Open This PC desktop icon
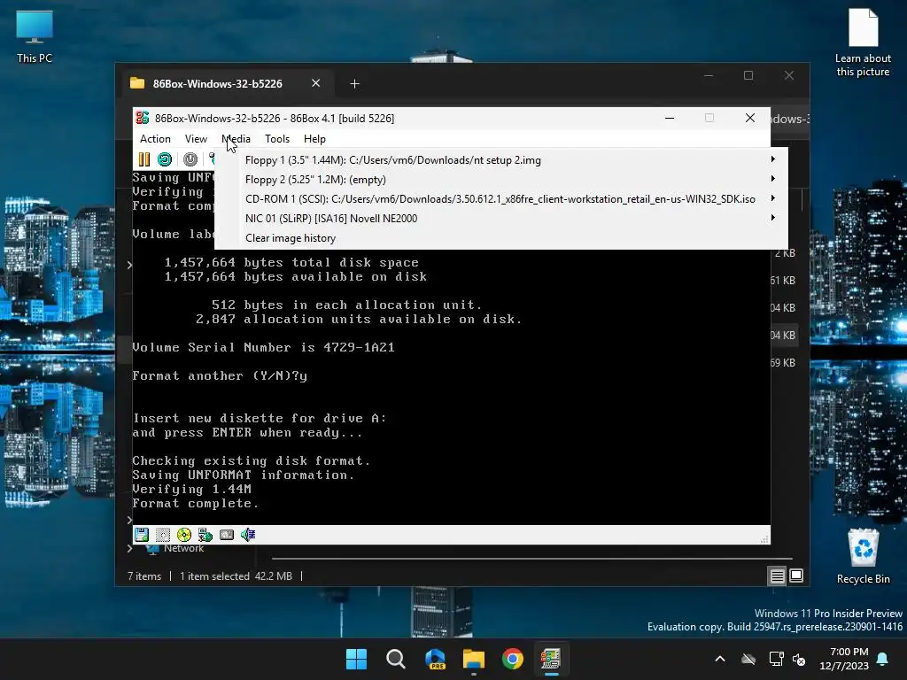 pyautogui.click(x=35, y=37)
